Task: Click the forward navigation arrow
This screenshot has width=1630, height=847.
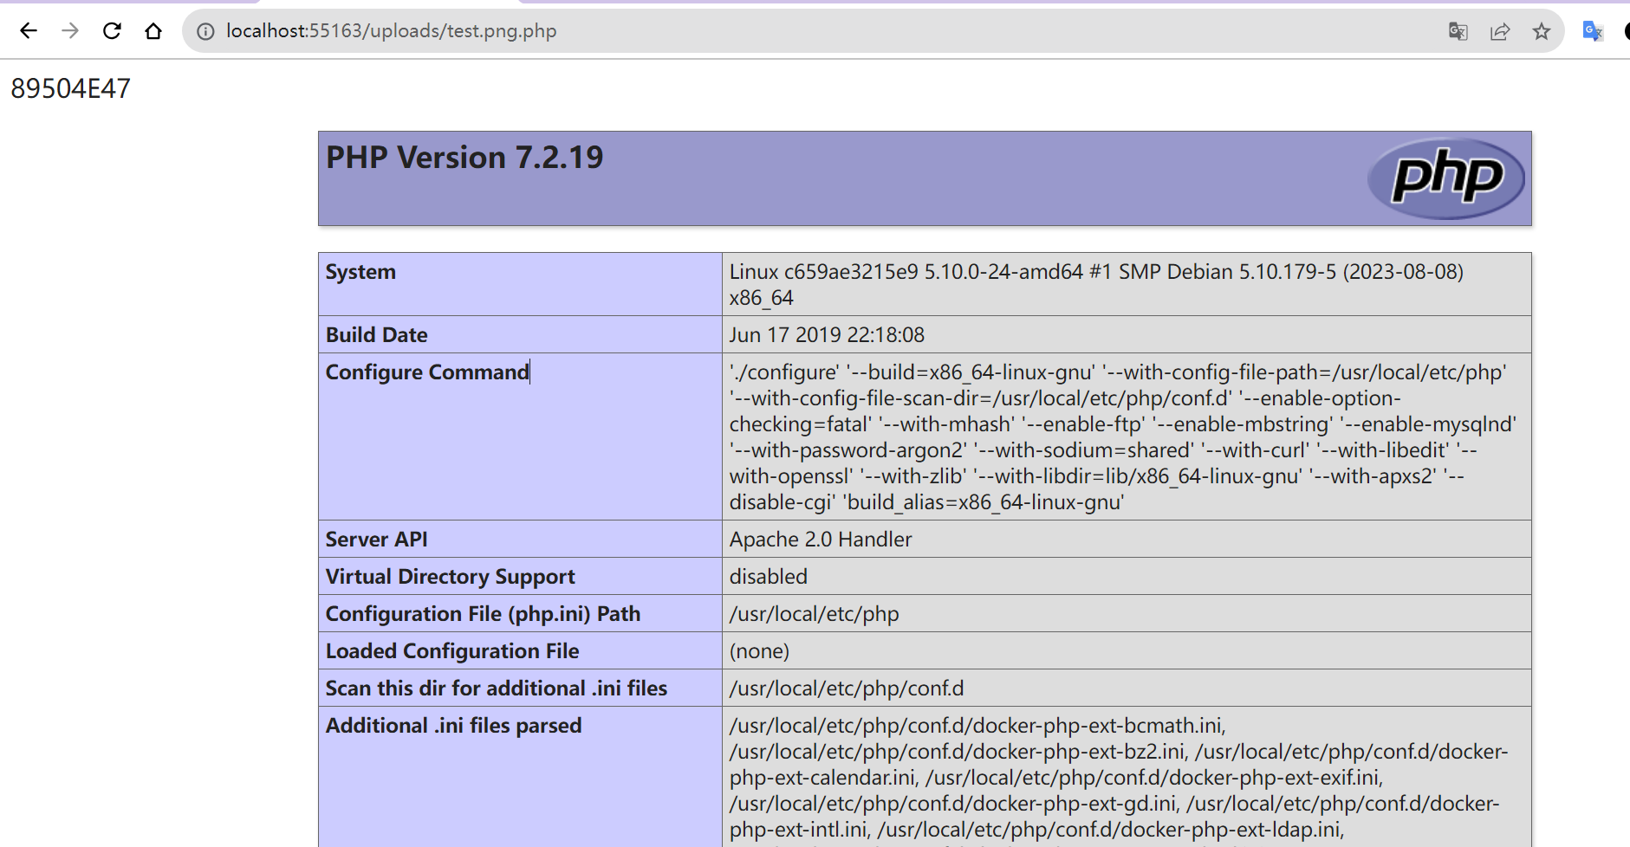Action: pos(70,31)
